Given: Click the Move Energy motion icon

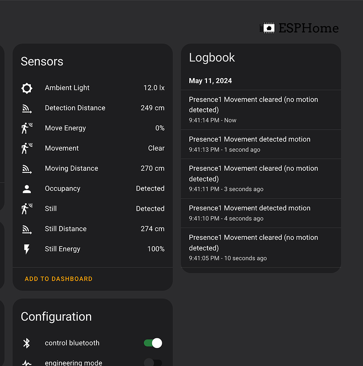Looking at the screenshot, I should pyautogui.click(x=27, y=128).
